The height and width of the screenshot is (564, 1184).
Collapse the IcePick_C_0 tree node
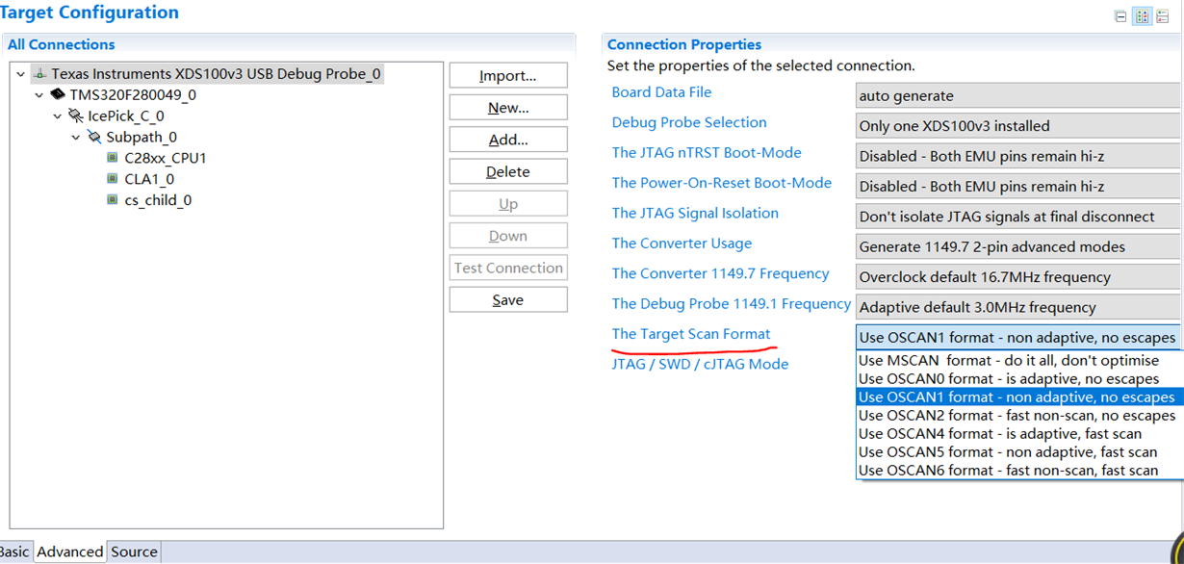point(58,116)
